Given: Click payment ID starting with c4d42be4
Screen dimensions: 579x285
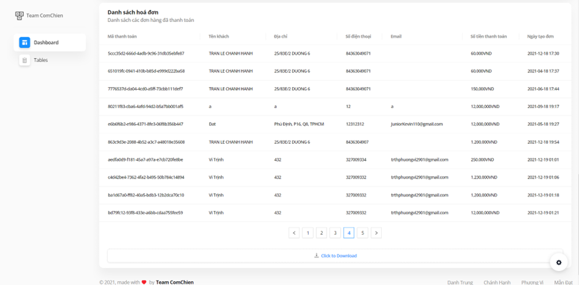Looking at the screenshot, I should click(x=146, y=177).
